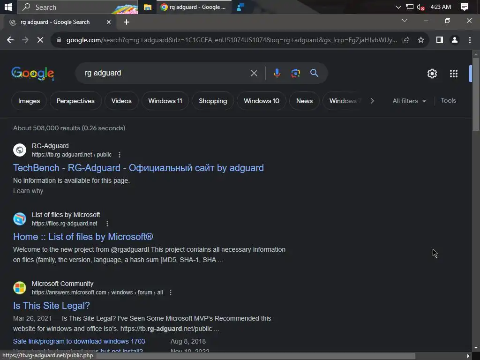Open File Explorer from the taskbar
This screenshot has height=360, width=480.
click(x=148, y=7)
